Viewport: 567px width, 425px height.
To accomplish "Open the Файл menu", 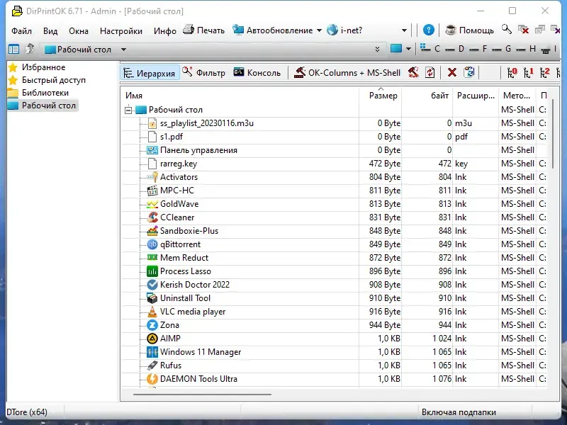I will pos(21,30).
